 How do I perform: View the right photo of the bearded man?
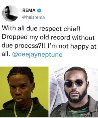click(x=74, y=92)
